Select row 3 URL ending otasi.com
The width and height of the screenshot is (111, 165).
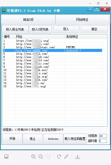click(36, 47)
